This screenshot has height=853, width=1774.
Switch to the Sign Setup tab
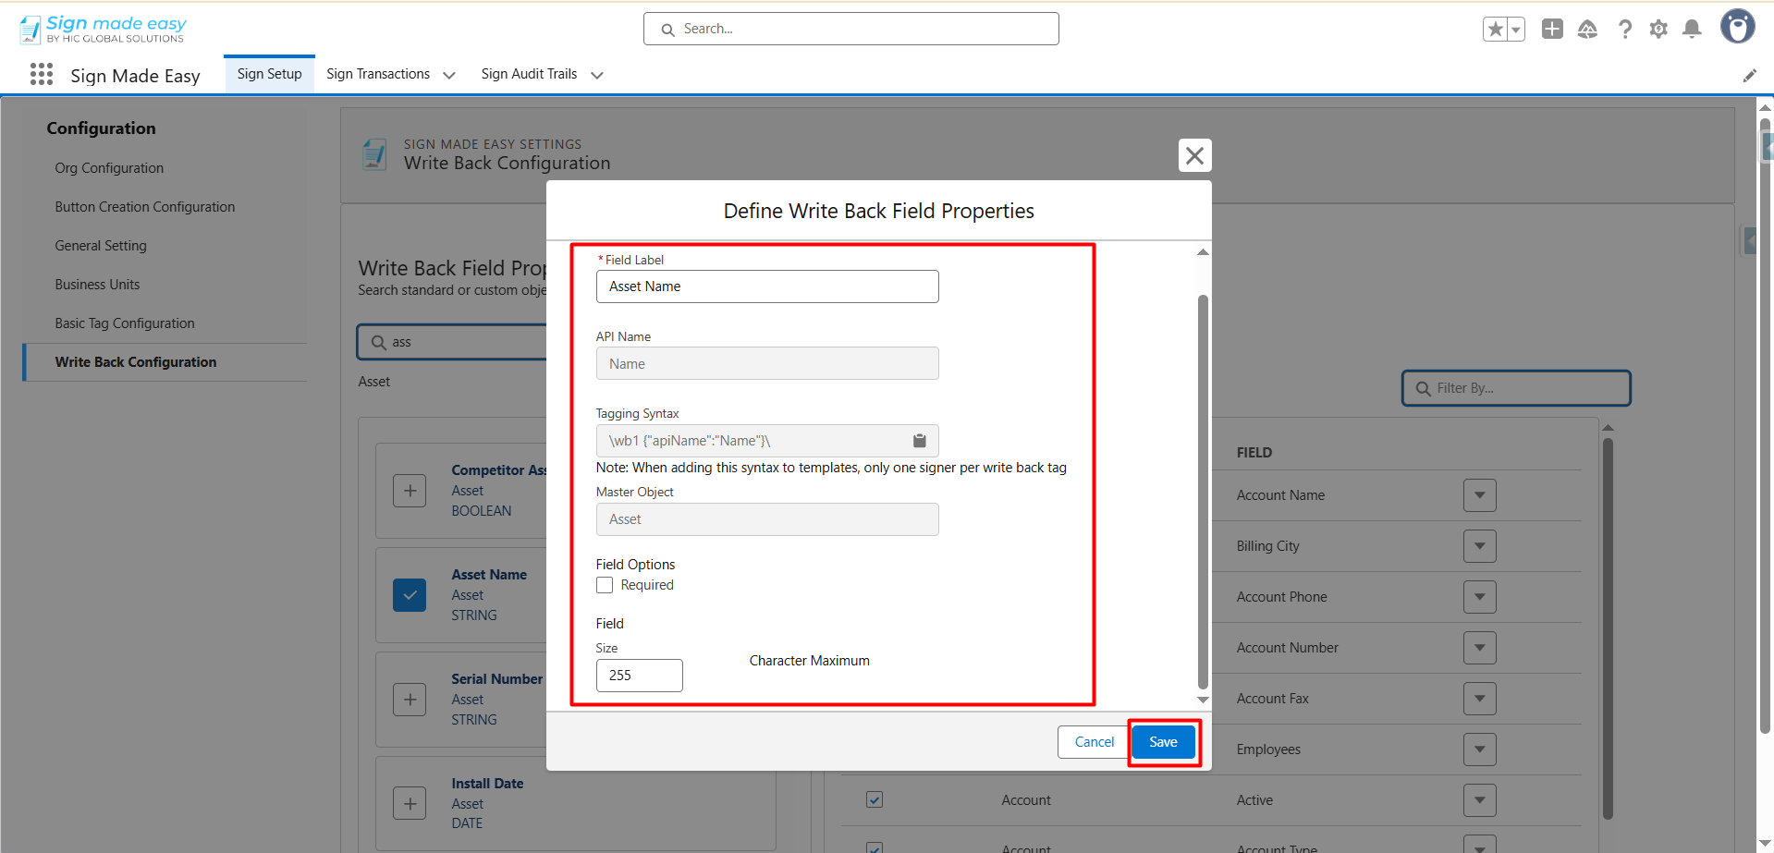click(269, 74)
